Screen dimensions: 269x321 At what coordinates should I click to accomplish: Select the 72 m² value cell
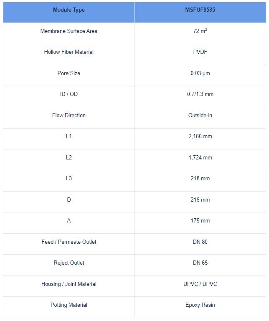click(x=200, y=33)
